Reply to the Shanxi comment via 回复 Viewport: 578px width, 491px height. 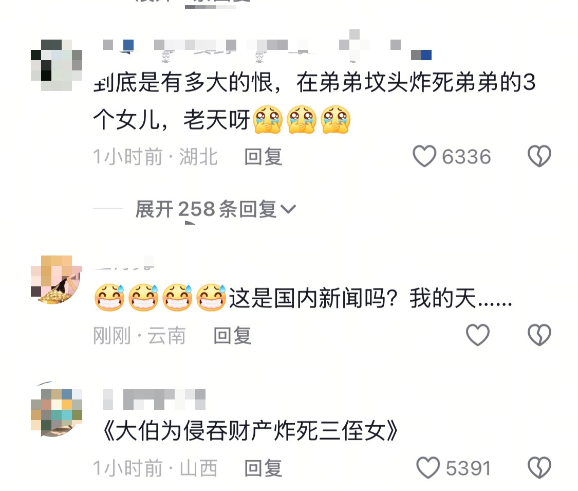click(263, 468)
